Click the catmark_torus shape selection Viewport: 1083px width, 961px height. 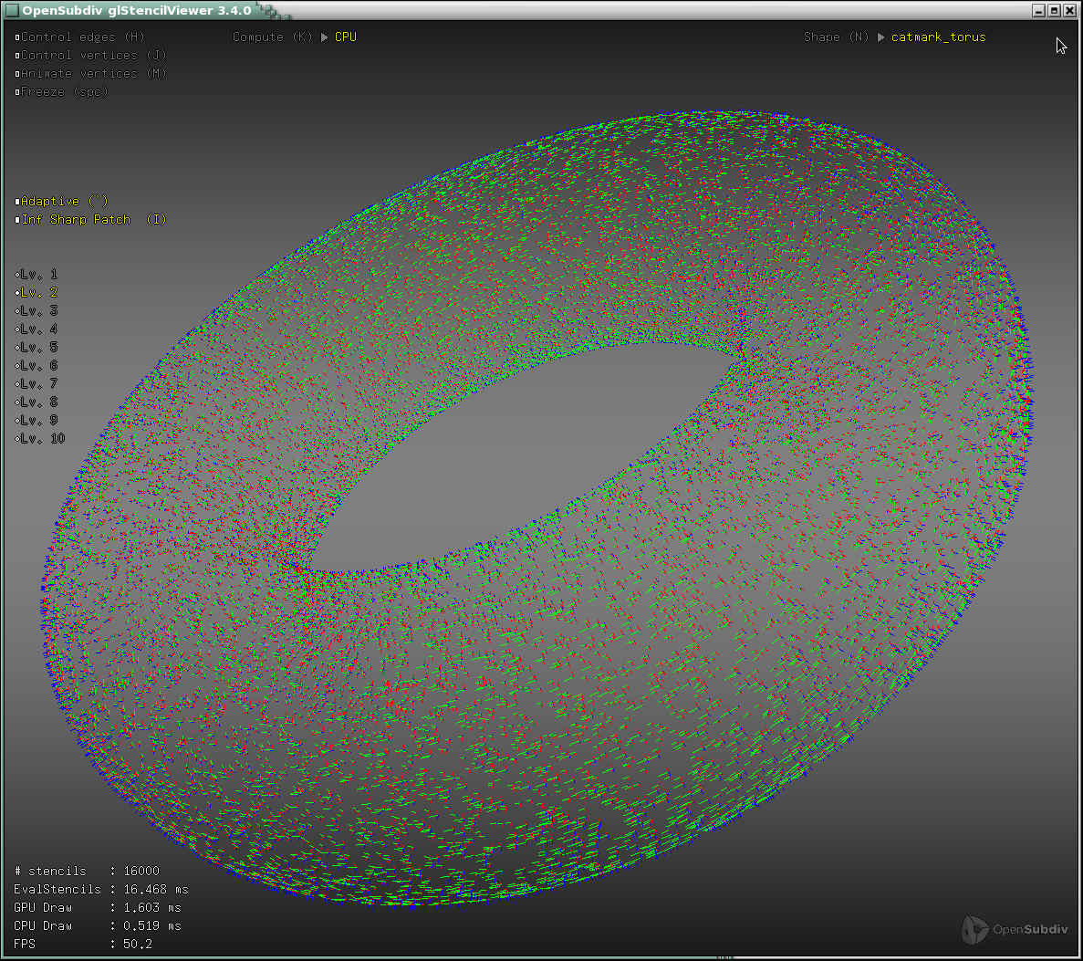pyautogui.click(x=938, y=37)
